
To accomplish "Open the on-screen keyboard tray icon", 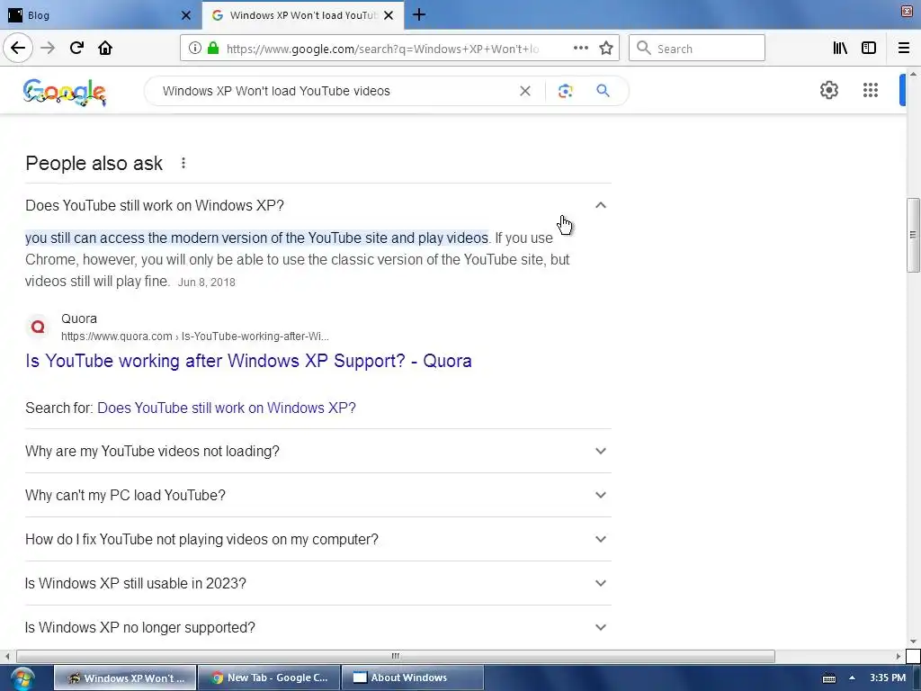I will tap(828, 678).
